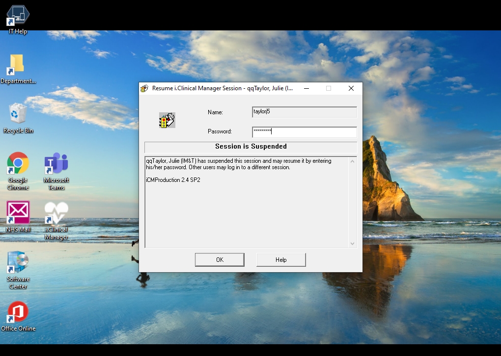The width and height of the screenshot is (501, 356).
Task: Click the traffic light icon in dialog
Action: pyautogui.click(x=167, y=120)
